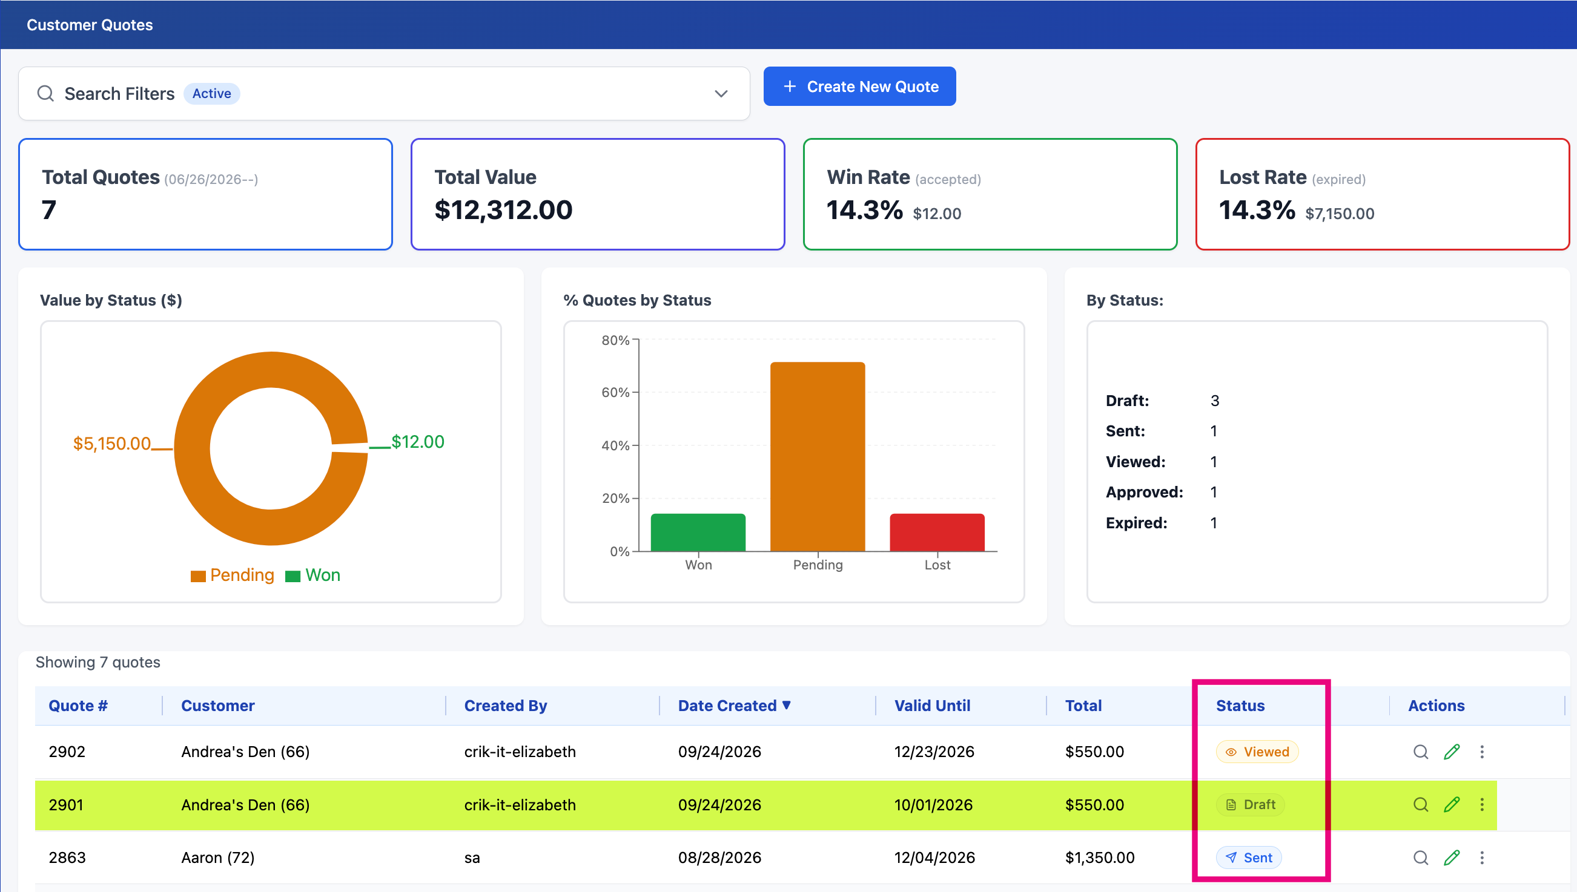This screenshot has width=1577, height=892.
Task: Open the Total Value summary card
Action: (598, 194)
